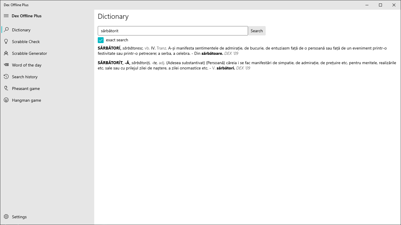This screenshot has width=401, height=225.
Task: Focus the search field containing sărbătorit
Action: pyautogui.click(x=173, y=31)
